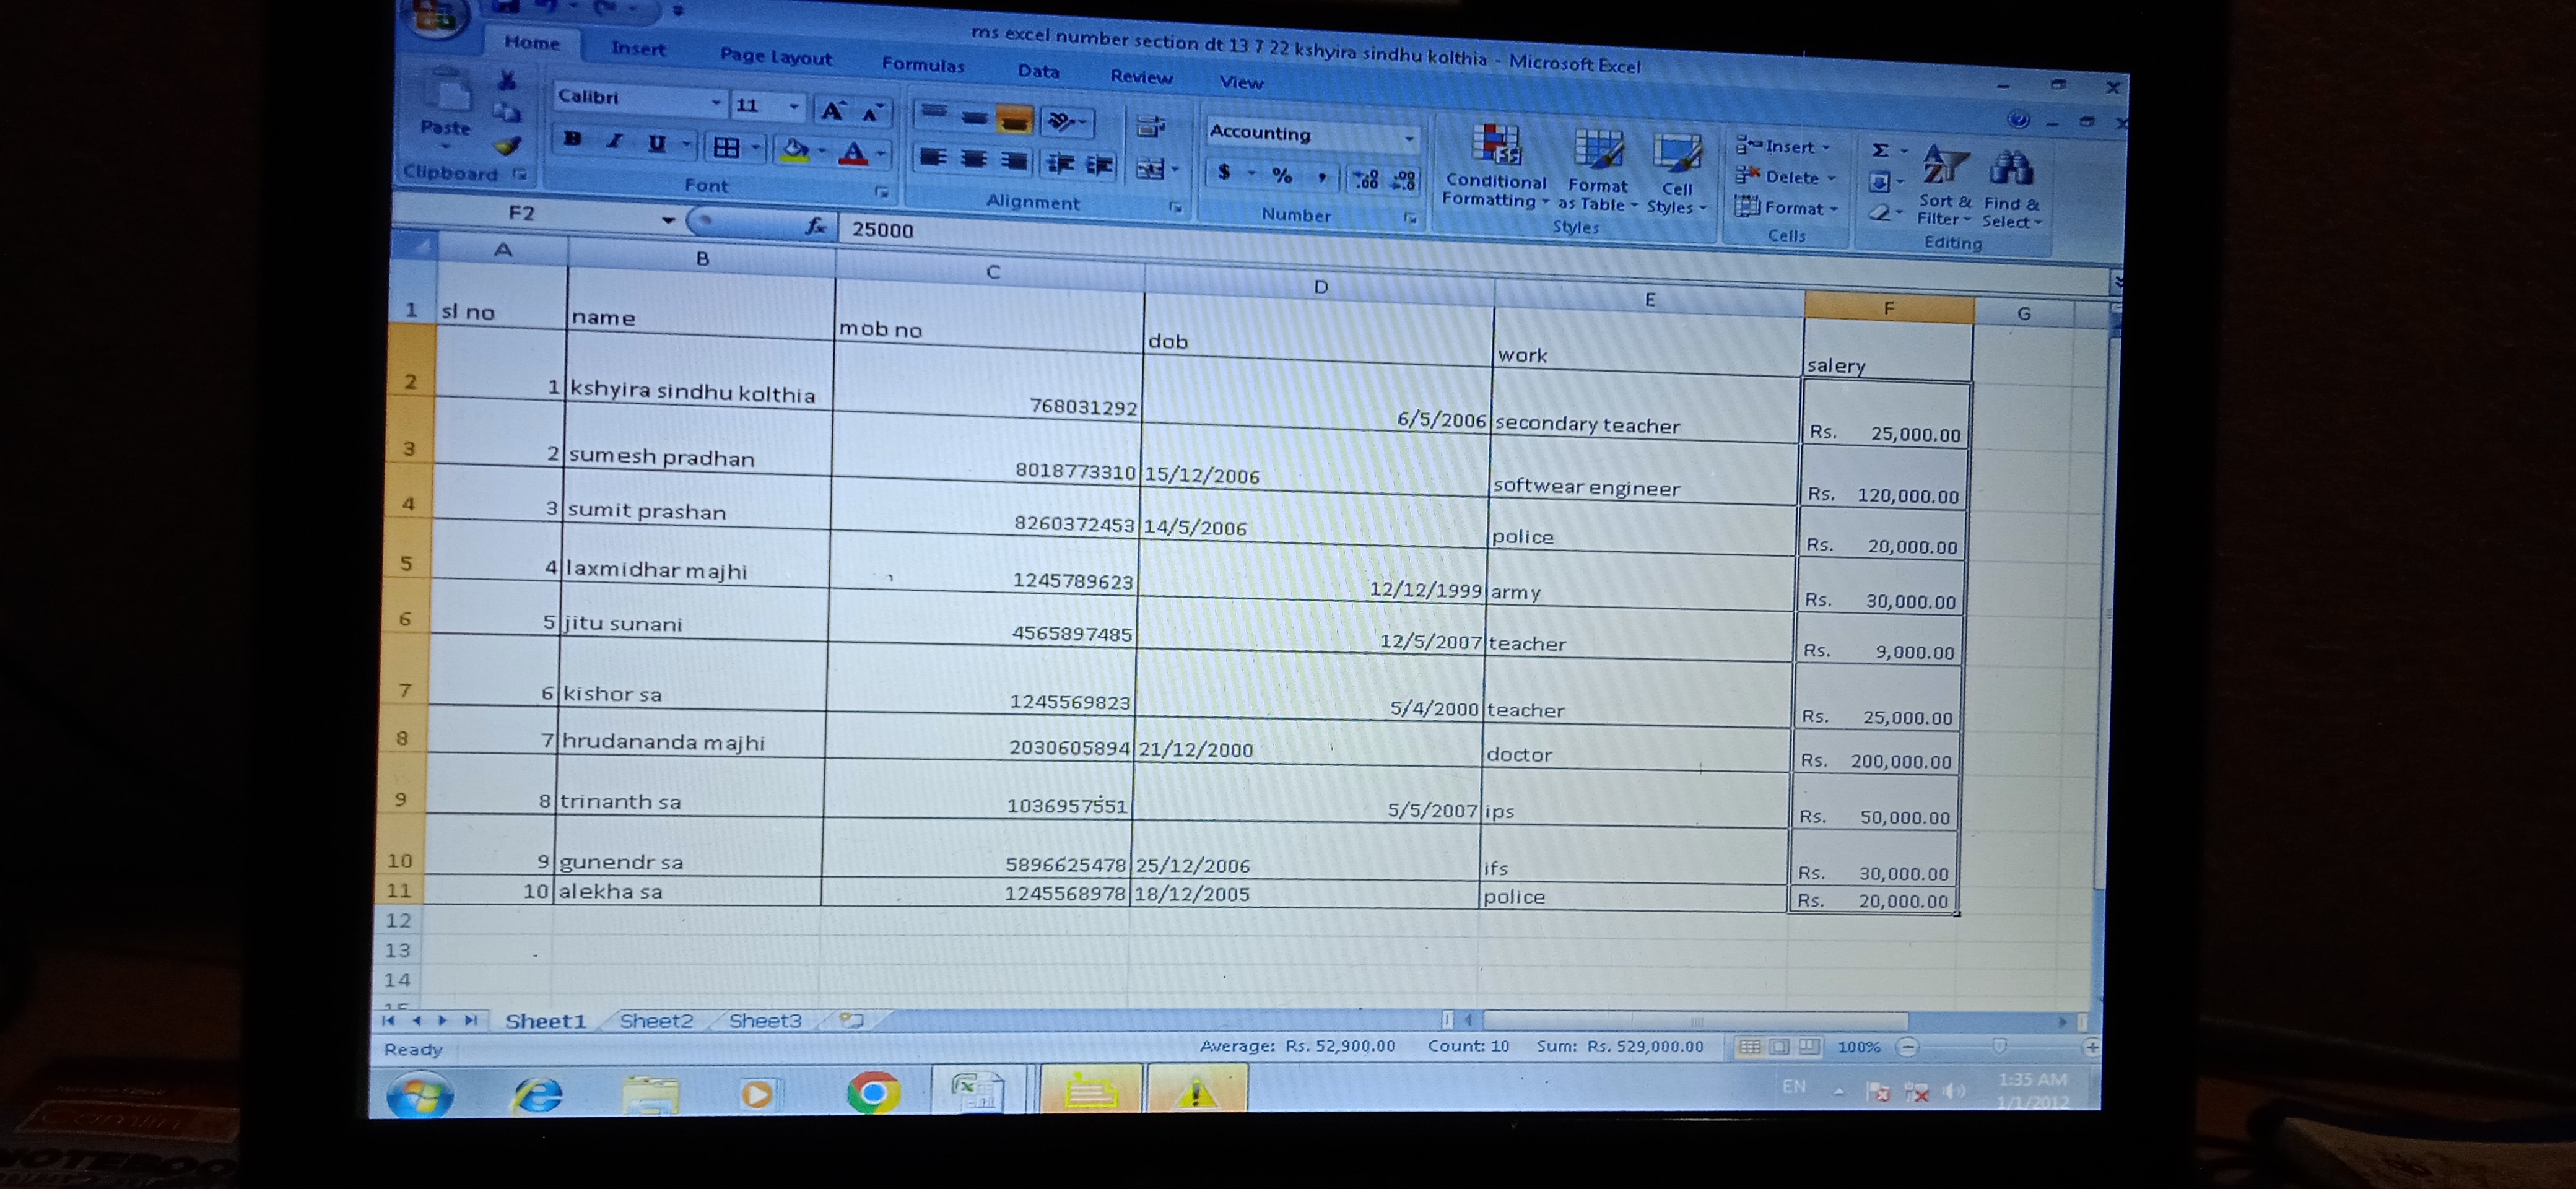Screen dimensions: 2576x1189
Task: Click Increase Font Size icon
Action: 832,111
